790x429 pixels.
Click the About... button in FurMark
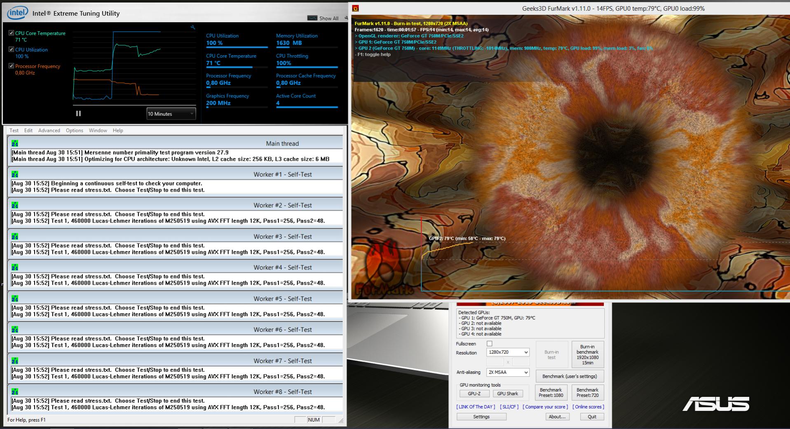(x=557, y=417)
